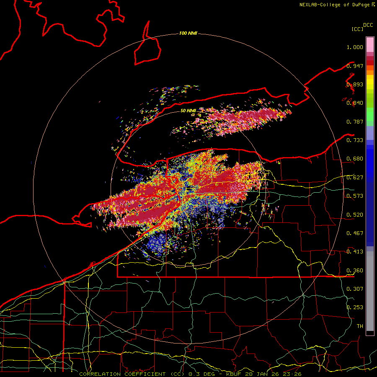The image size is (377, 377).
Task: Select the 0.787 scale value
Action: (x=355, y=121)
